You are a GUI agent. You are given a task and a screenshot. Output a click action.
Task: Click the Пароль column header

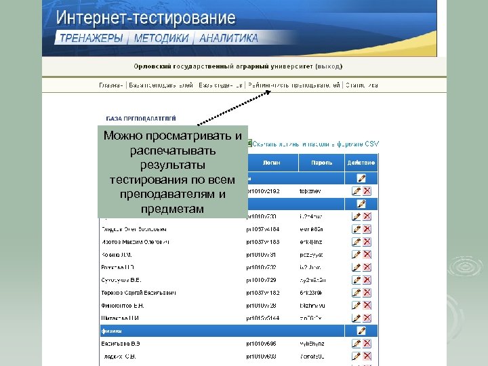321,163
